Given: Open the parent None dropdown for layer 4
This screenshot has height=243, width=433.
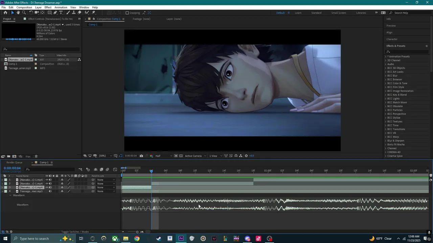Looking at the screenshot, I should (106, 191).
